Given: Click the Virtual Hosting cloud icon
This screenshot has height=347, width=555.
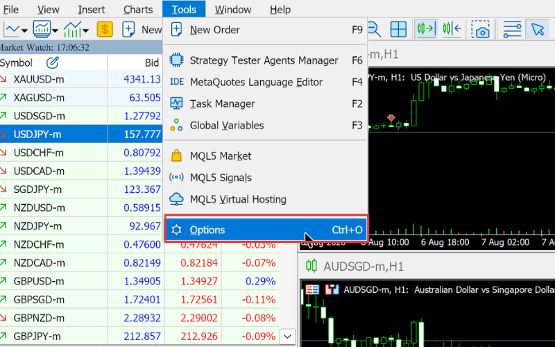Looking at the screenshot, I should pyautogui.click(x=176, y=199).
